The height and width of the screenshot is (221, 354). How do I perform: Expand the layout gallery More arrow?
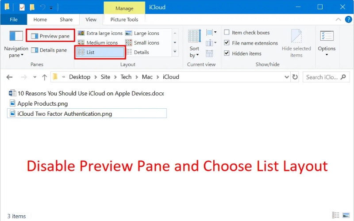point(175,52)
